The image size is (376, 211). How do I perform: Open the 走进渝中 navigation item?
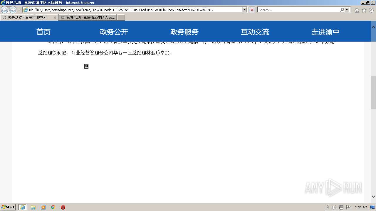coord(325,32)
